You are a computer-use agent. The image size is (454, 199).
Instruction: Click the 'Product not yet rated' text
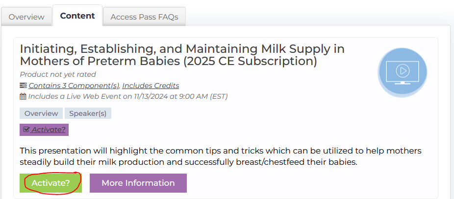pos(58,74)
